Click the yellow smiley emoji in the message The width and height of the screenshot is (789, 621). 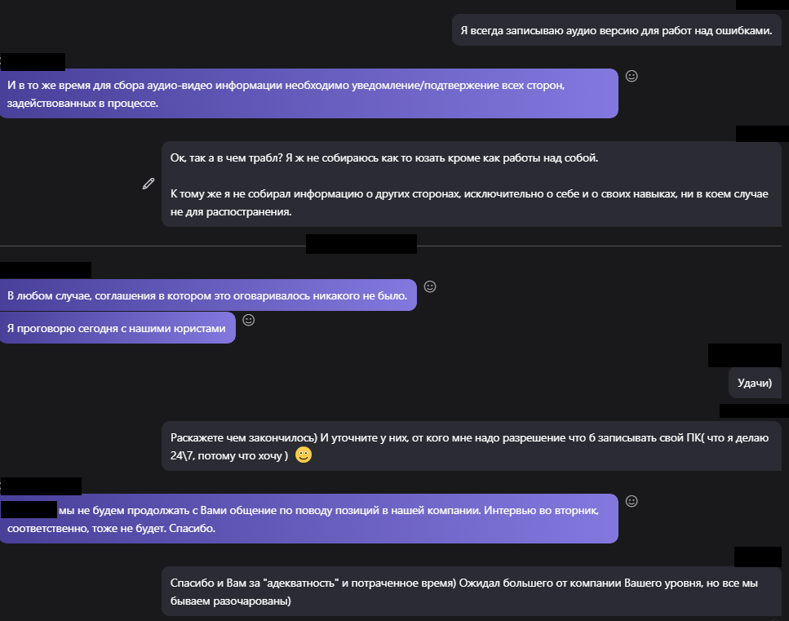pos(304,455)
